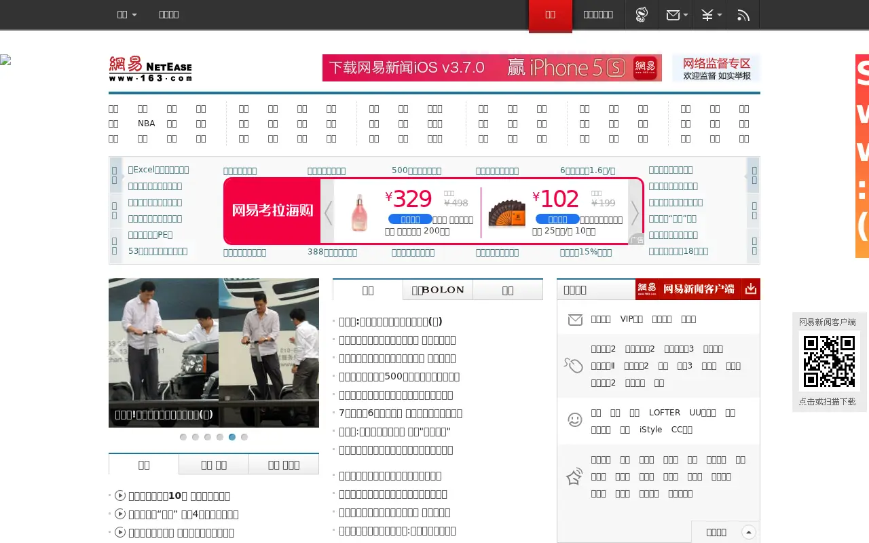Open the slideshow photo of men by car
The height and width of the screenshot is (543, 869).
coord(214,353)
